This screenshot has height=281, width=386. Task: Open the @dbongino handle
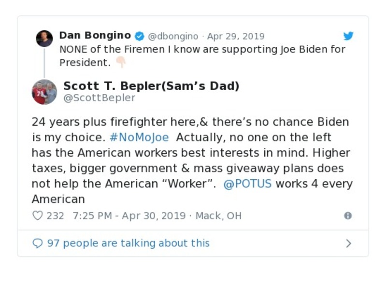click(173, 37)
